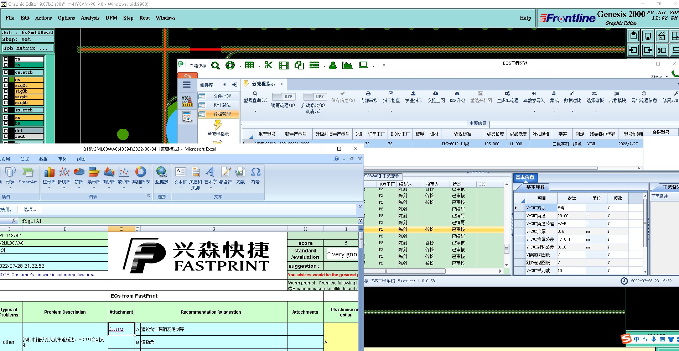Open the fig1!A1 hyperlink in cell
The image size is (679, 351).
tap(116, 329)
